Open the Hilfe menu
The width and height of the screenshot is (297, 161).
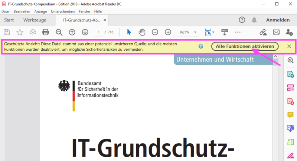(x=98, y=11)
